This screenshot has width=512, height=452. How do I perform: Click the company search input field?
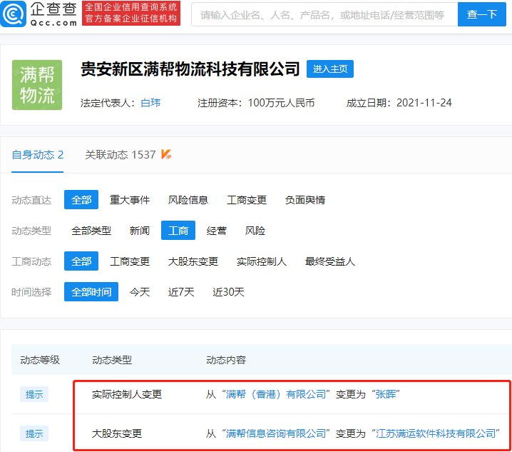(x=324, y=14)
